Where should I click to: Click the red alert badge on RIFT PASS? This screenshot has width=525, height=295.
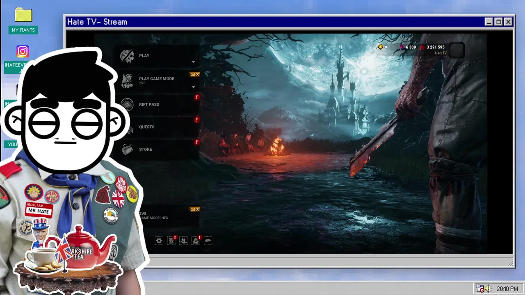[x=197, y=97]
